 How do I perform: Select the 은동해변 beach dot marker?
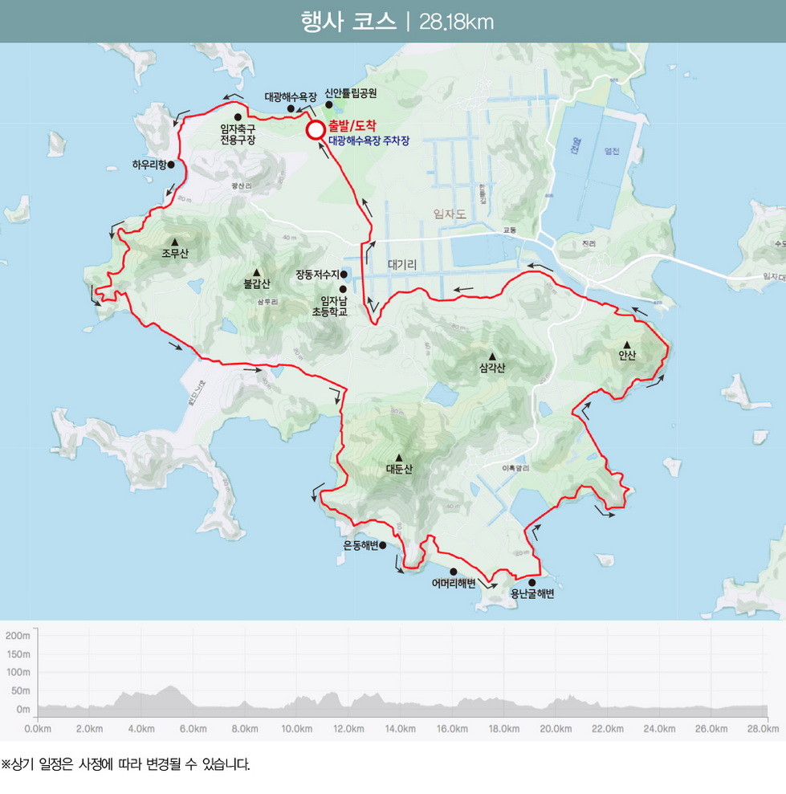382,545
